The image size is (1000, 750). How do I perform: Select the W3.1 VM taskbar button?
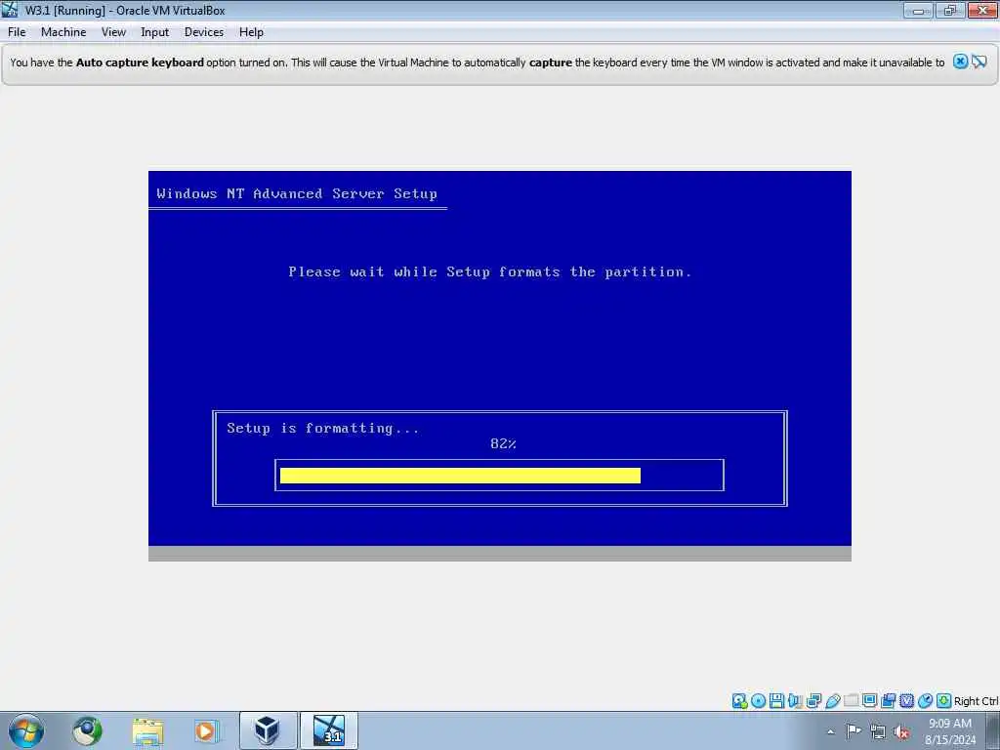(x=328, y=730)
